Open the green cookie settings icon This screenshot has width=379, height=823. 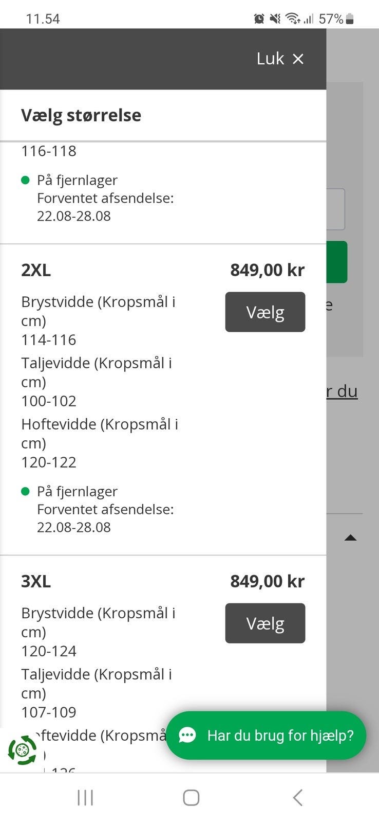(x=22, y=750)
